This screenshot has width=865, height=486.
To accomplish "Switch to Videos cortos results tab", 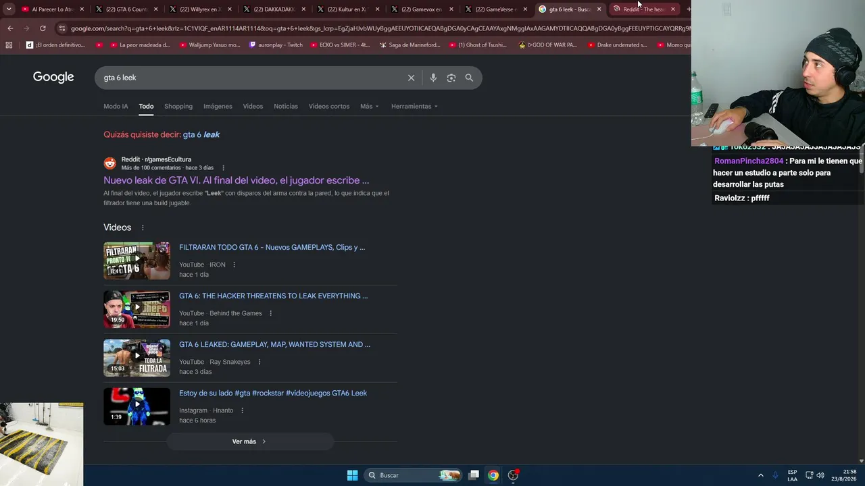I will point(329,107).
